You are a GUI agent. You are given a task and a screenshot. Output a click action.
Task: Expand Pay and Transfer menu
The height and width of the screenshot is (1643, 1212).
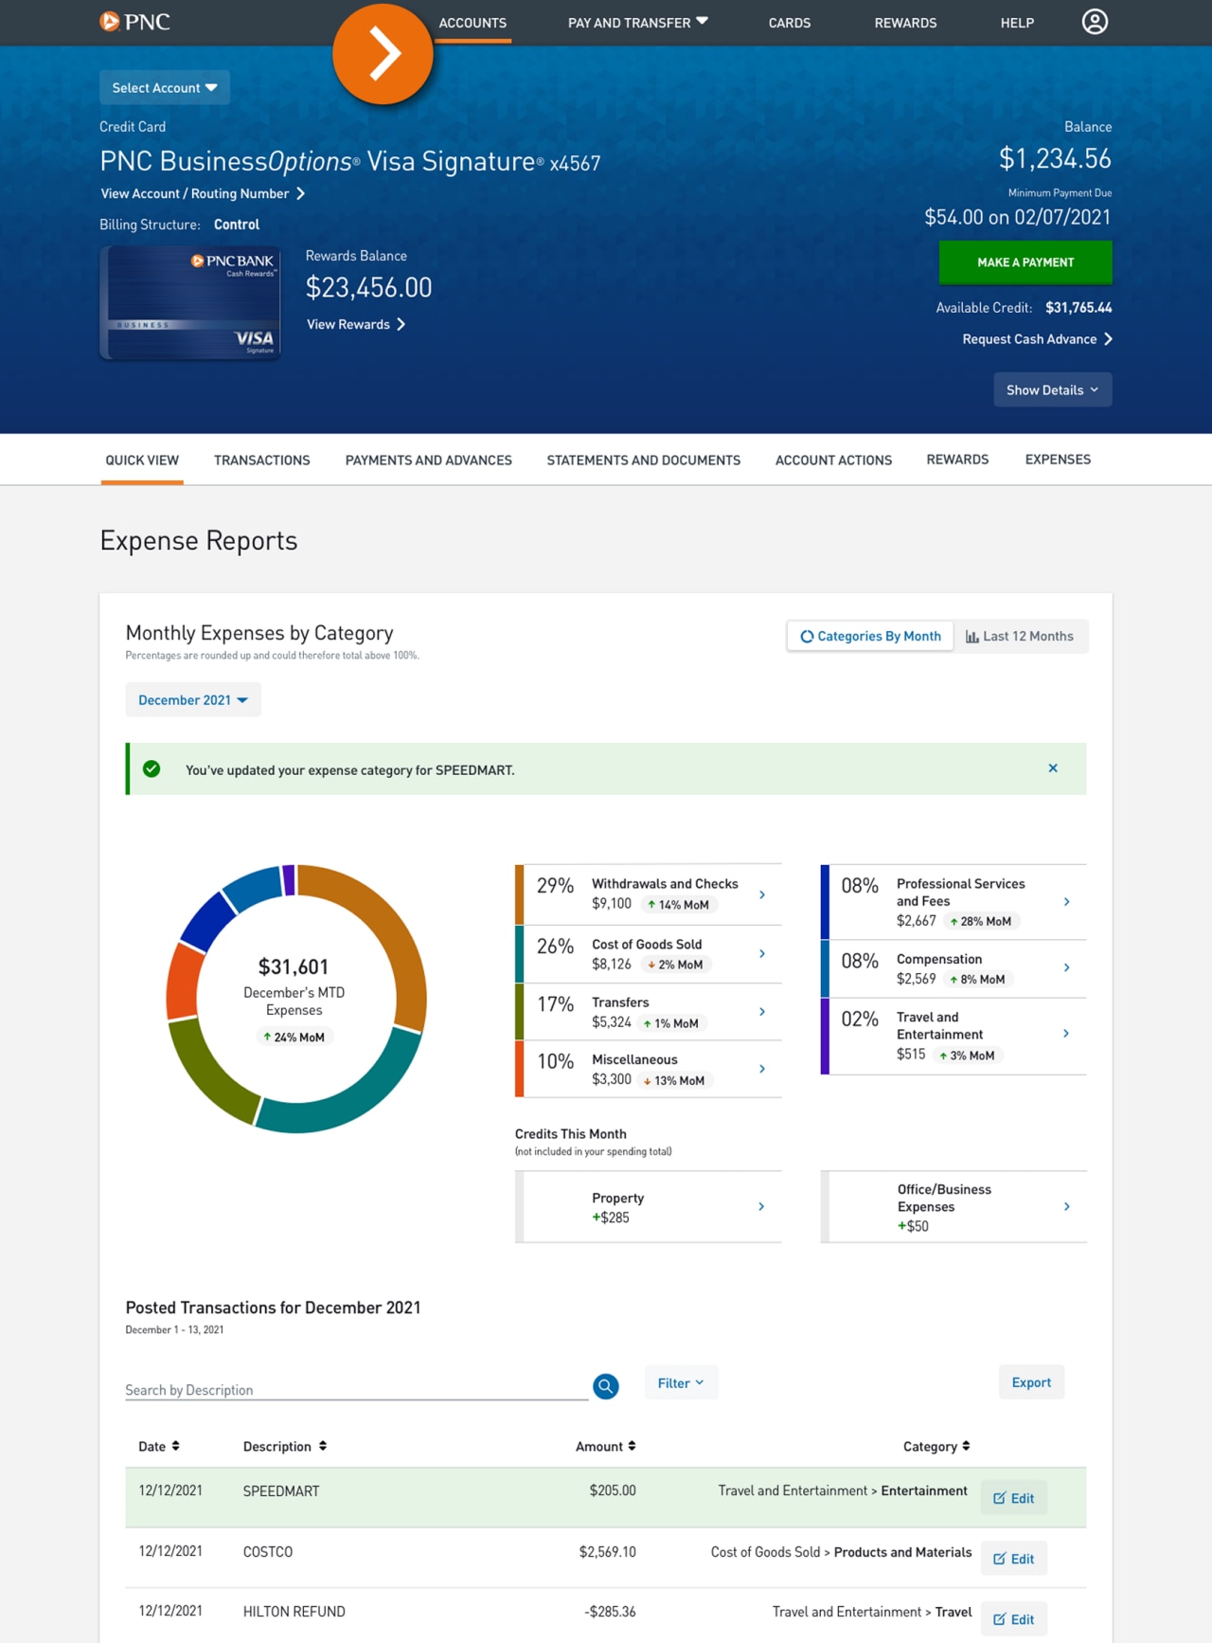[638, 23]
